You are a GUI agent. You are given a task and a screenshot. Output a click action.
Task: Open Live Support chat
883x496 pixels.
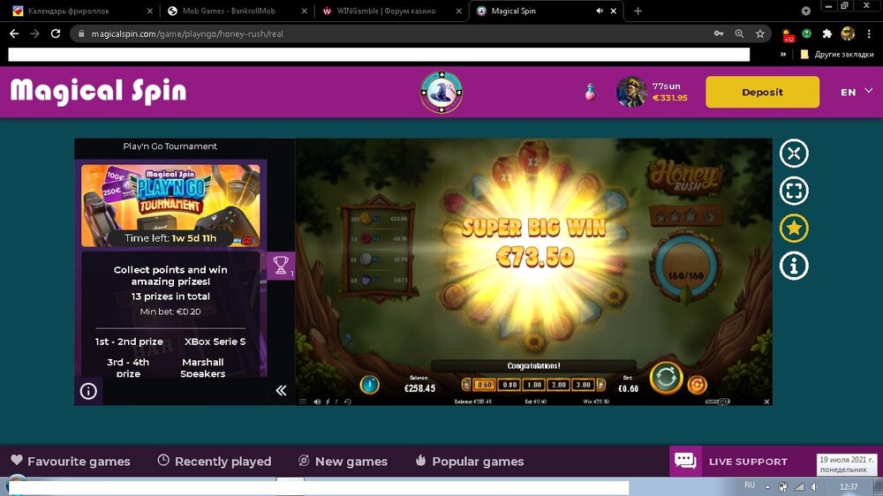click(731, 461)
